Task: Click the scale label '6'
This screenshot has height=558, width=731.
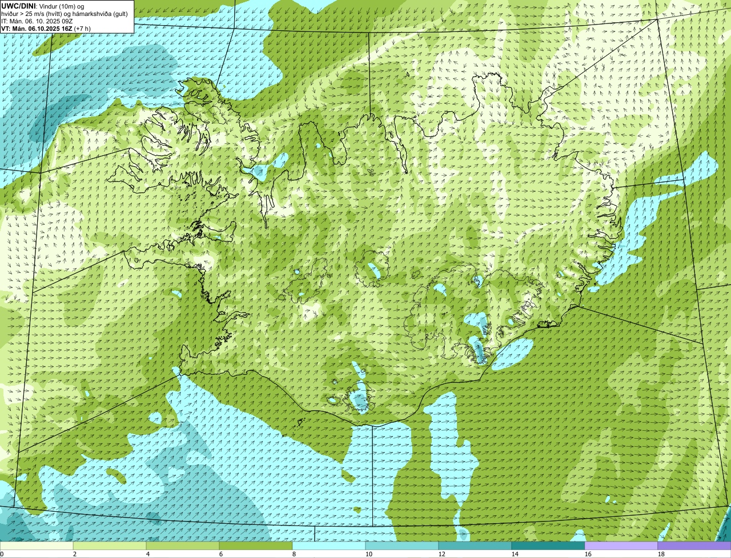Action: [221, 554]
